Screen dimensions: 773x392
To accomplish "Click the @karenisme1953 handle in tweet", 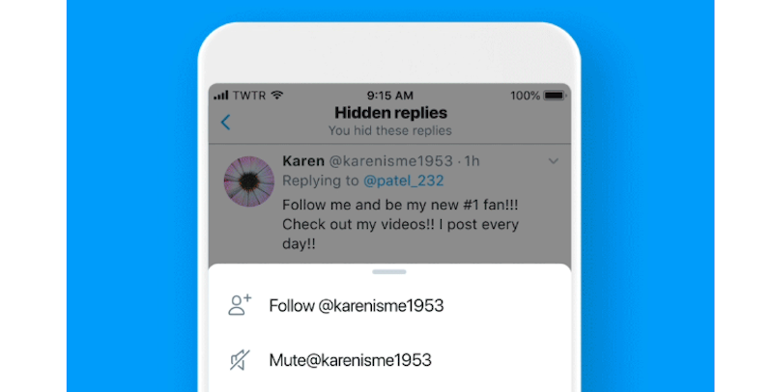I will pos(390,161).
